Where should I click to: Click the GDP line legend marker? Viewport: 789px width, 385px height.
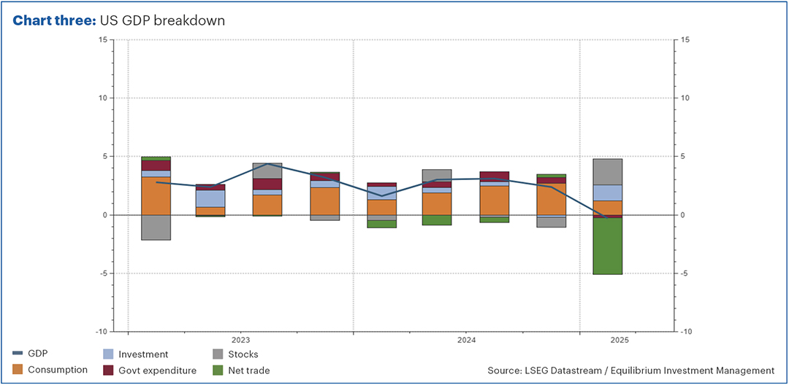[x=18, y=354]
